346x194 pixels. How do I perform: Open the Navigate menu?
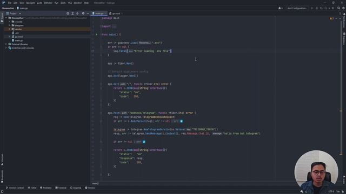click(30, 3)
